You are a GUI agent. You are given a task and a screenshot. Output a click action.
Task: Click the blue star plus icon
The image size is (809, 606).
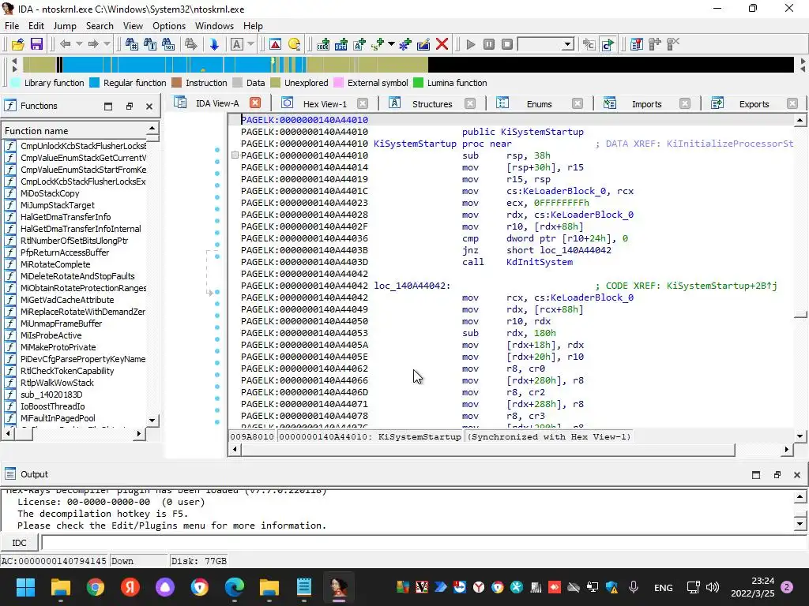pyautogui.click(x=405, y=44)
